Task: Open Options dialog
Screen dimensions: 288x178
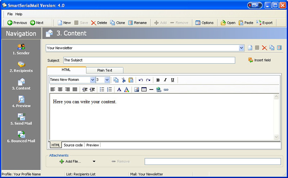Action: pyautogui.click(x=204, y=23)
